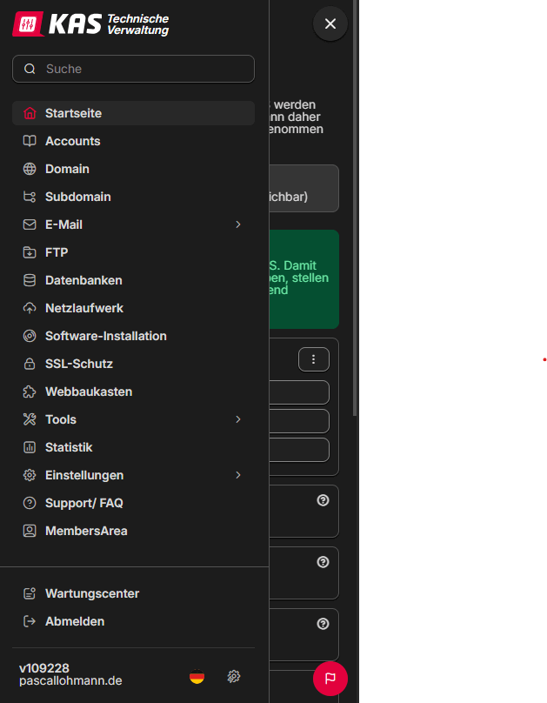Viewport: 547px width, 703px height.
Task: Click the Statistik chart icon
Action: [30, 447]
